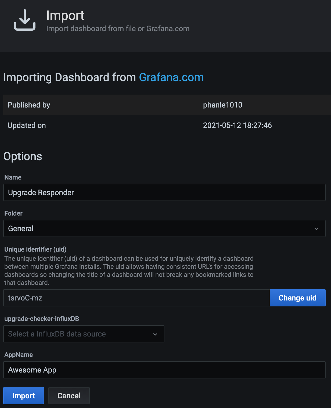Open the Folder dropdown showing General

pos(164,228)
